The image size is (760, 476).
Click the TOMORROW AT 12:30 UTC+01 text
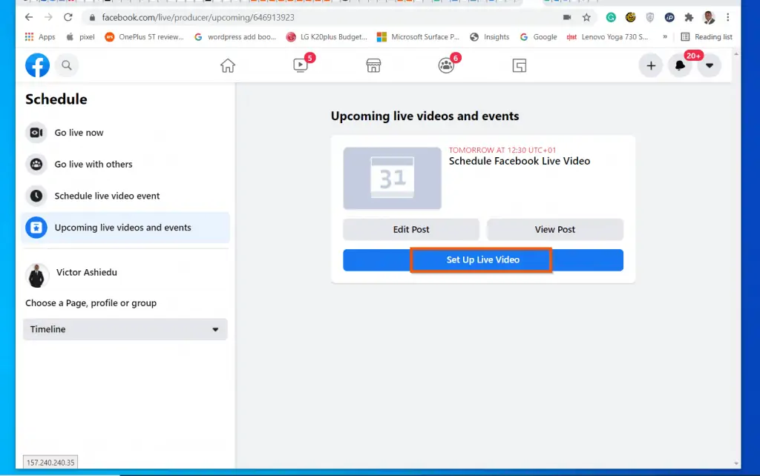click(x=502, y=150)
